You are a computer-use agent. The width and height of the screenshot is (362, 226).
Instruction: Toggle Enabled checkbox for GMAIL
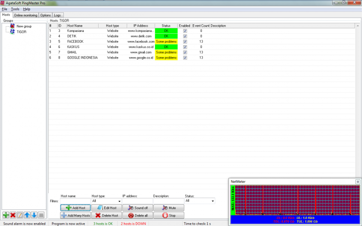[x=185, y=52]
